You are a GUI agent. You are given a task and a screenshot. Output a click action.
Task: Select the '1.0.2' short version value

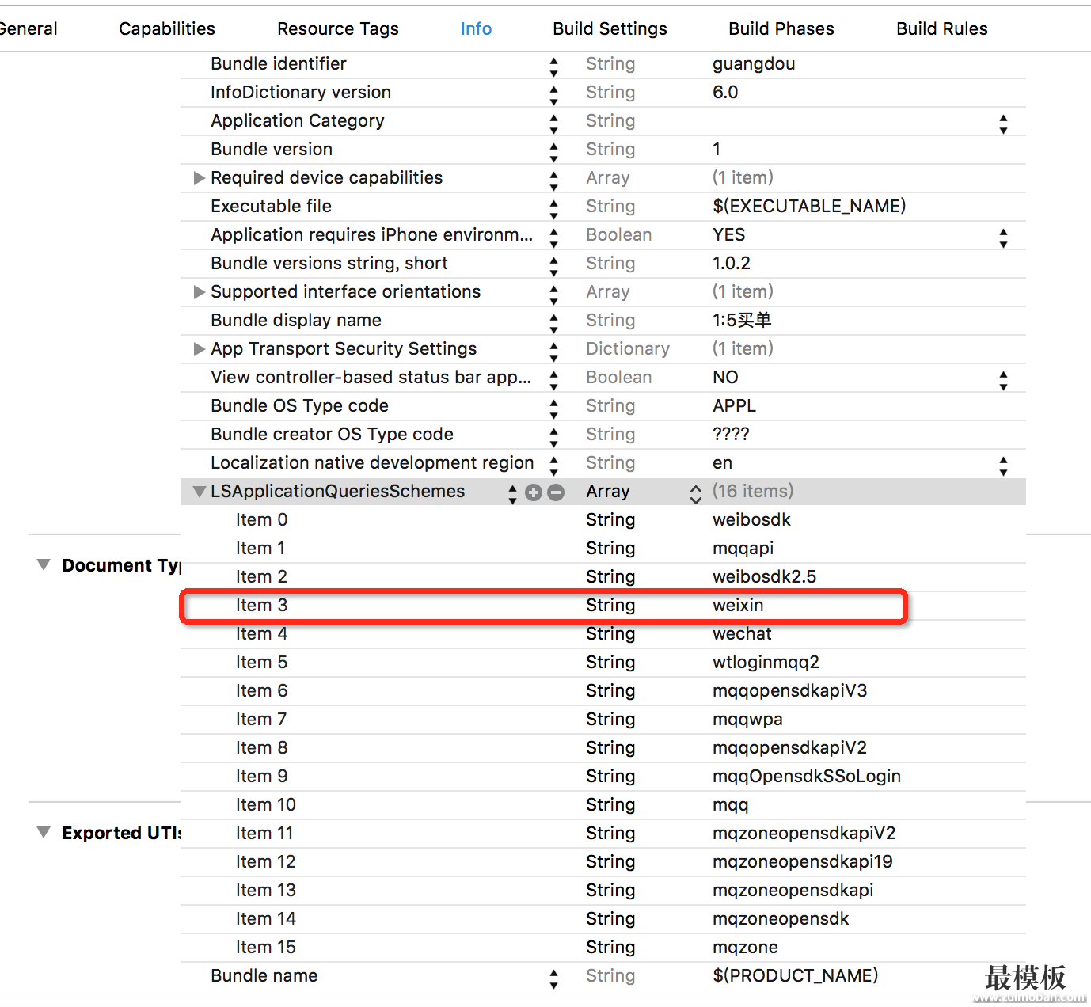tap(732, 264)
